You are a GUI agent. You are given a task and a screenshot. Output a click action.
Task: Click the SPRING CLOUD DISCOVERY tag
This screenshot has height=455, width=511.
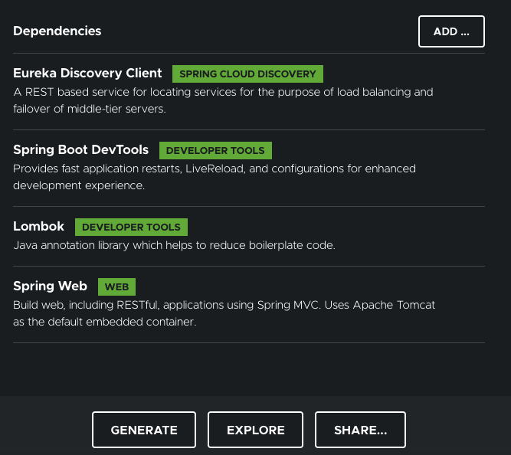coord(247,74)
